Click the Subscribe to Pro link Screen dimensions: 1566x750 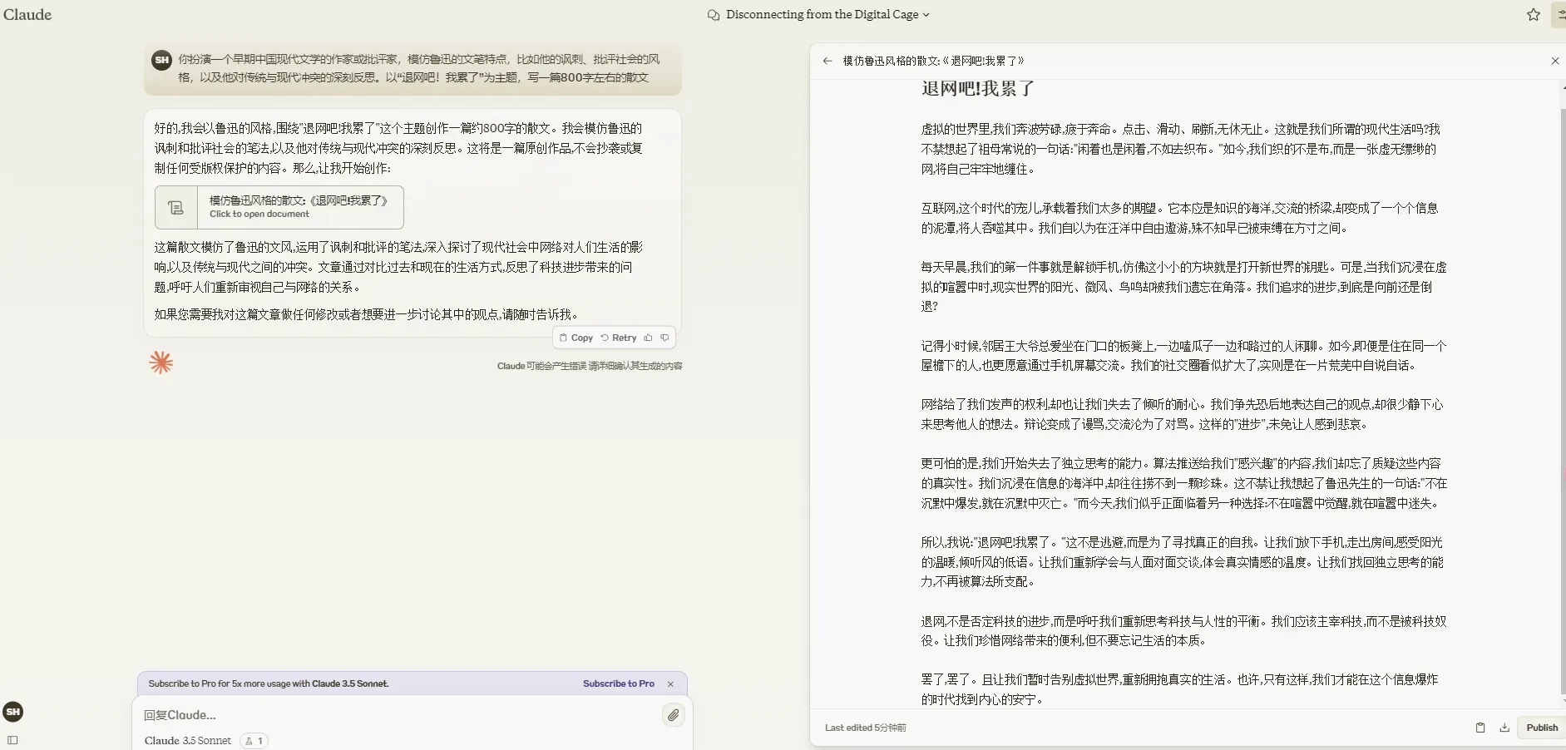pyautogui.click(x=618, y=683)
